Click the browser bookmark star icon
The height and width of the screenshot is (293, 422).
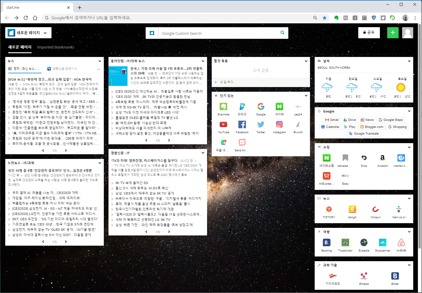point(325,18)
